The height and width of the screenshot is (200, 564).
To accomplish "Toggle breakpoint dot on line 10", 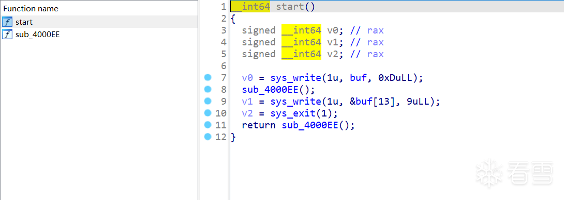I will click(x=207, y=113).
